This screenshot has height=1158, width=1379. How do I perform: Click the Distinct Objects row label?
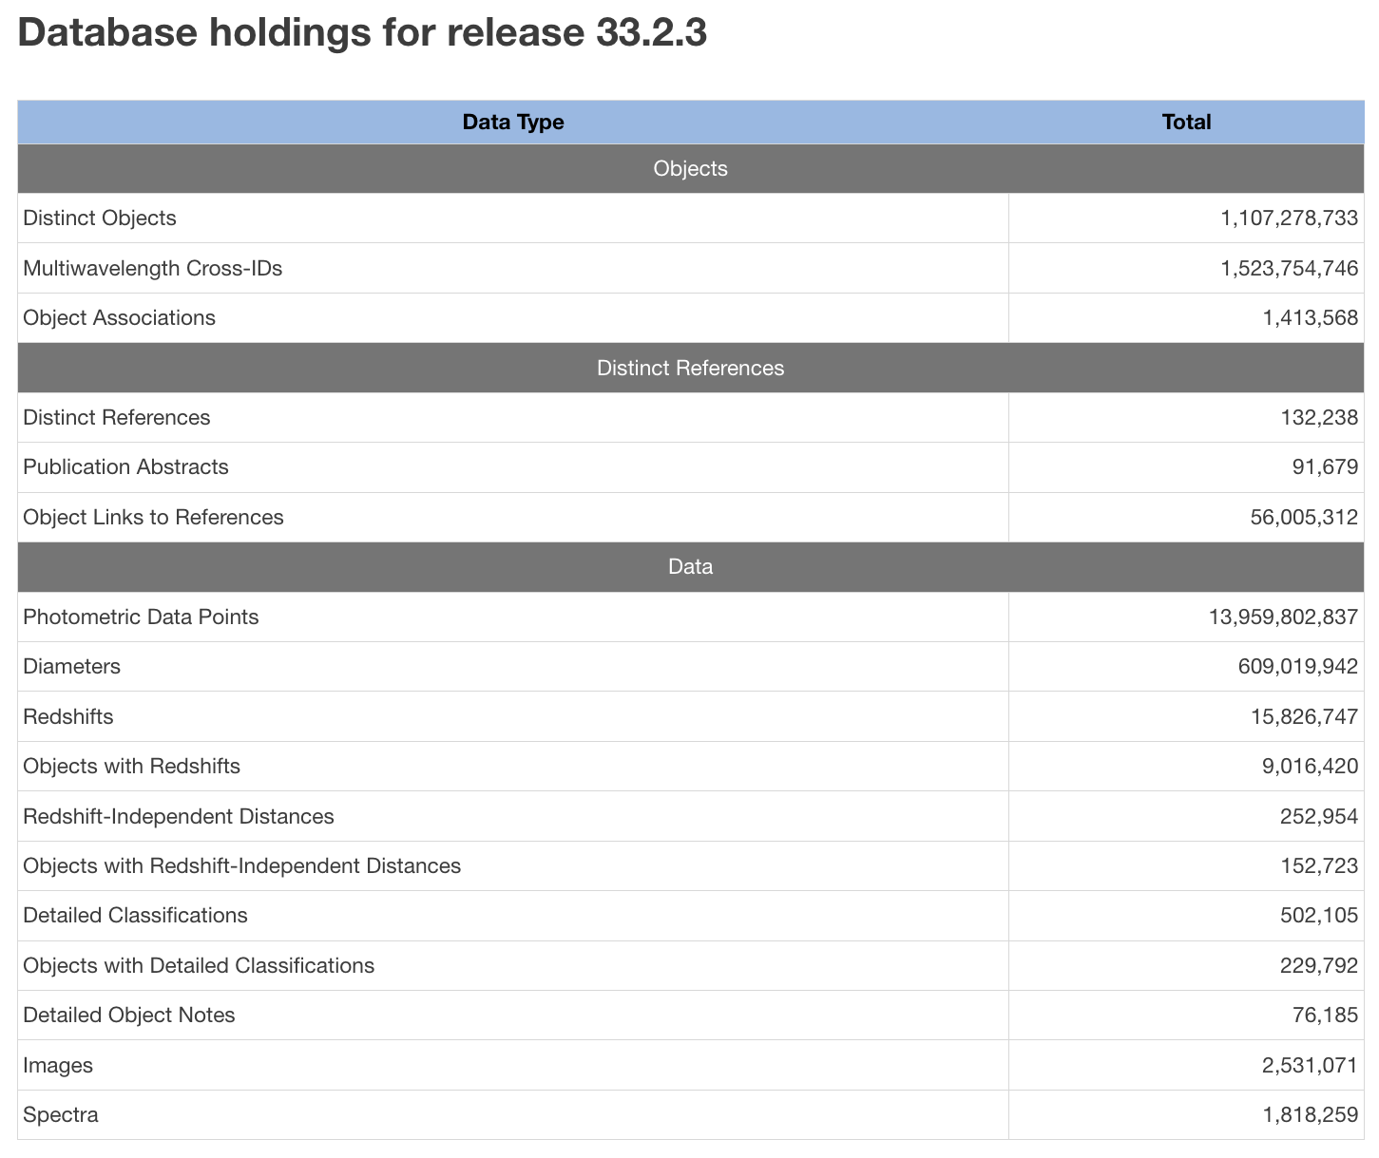click(x=100, y=218)
